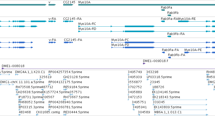
Task: Select the EK218343.5prime EST alignment
Action: 180,100
